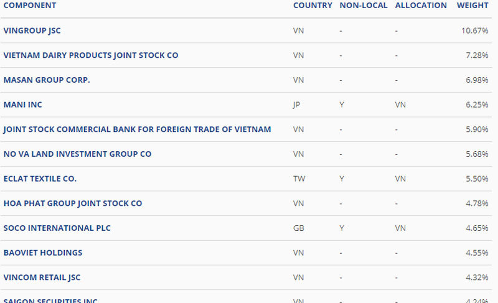Viewport: 498px width, 303px height.
Task: Click the COMPONENT column header
Action: (30, 6)
